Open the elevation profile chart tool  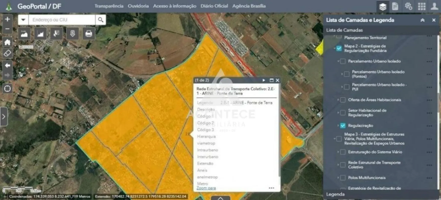(40, 33)
